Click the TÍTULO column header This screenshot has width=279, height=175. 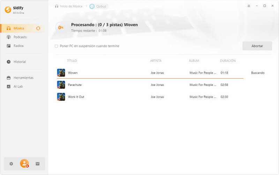(72, 61)
